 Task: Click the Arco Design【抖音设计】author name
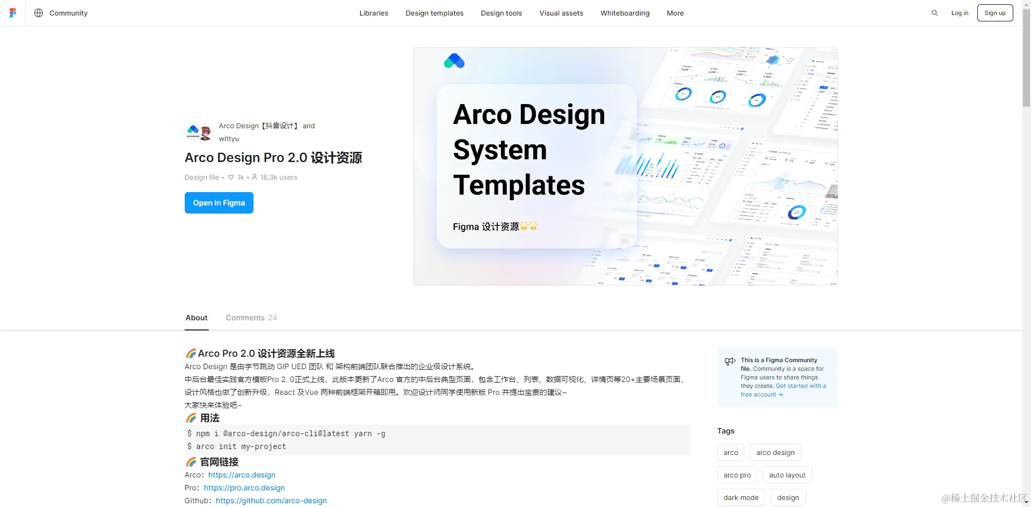258,126
